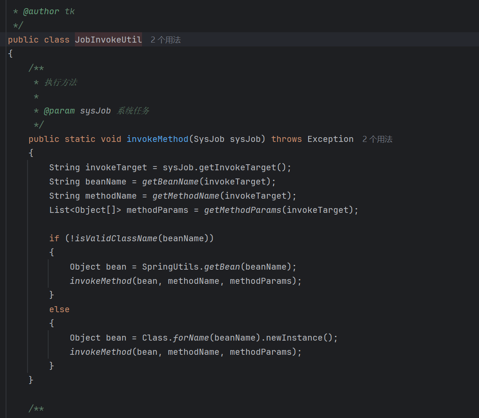Click the forName method call

pos(191,338)
